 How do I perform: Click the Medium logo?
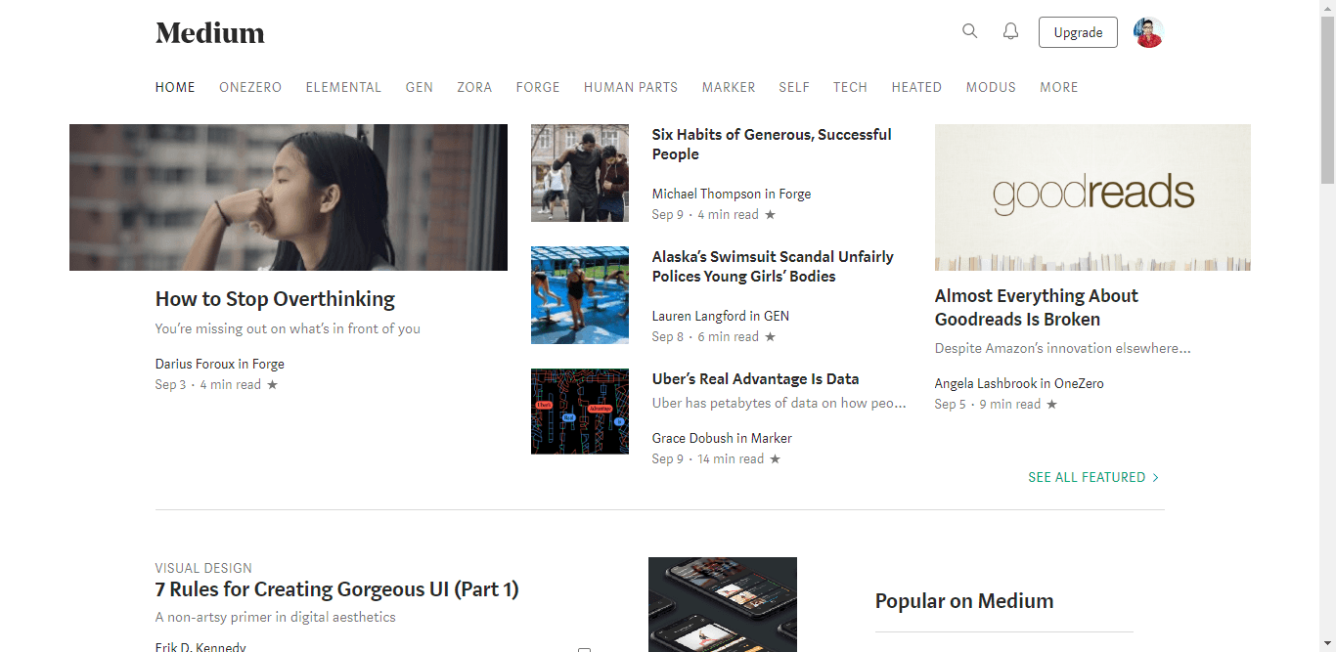(x=210, y=32)
